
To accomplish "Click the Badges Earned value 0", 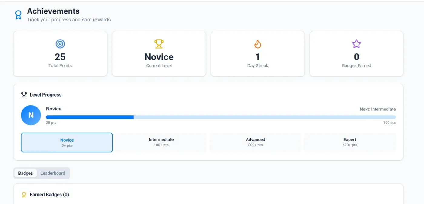I will pyautogui.click(x=356, y=57).
